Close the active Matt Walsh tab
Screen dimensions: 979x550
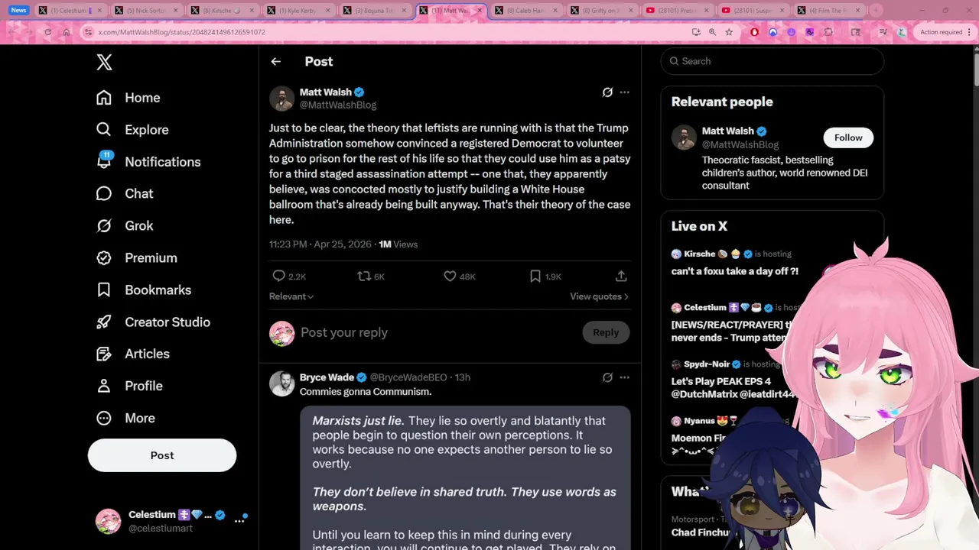click(480, 11)
